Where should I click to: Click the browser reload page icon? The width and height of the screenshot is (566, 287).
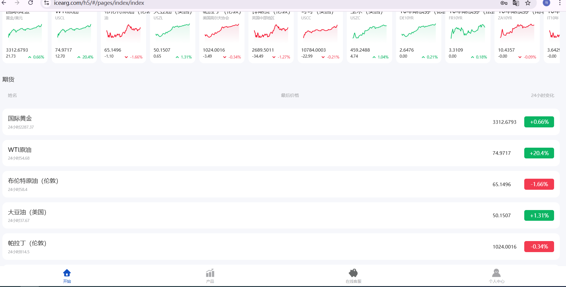coord(30,3)
